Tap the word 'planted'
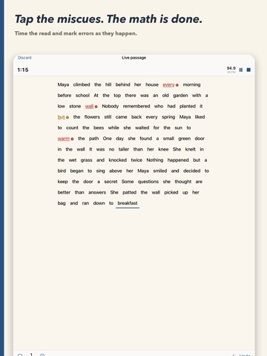The image size is (267, 356). (x=188, y=106)
